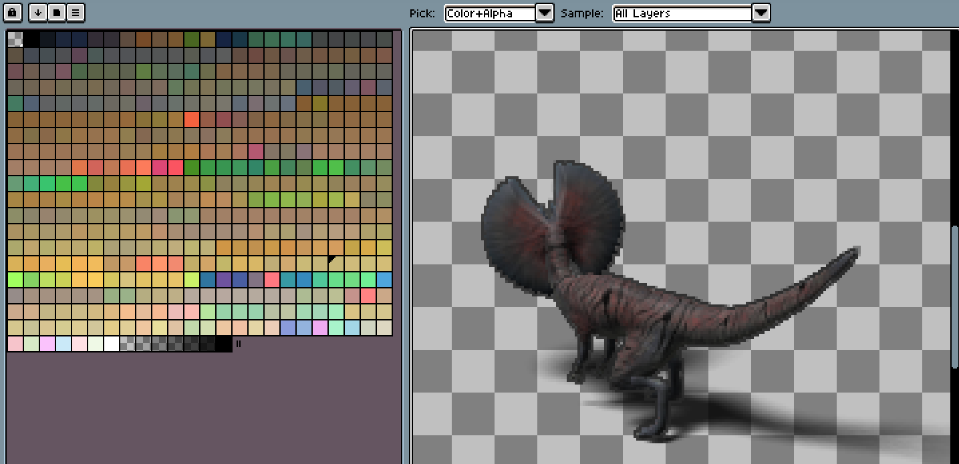Choose the purple swatch beside the indigo one
959x464 pixels.
click(223, 280)
